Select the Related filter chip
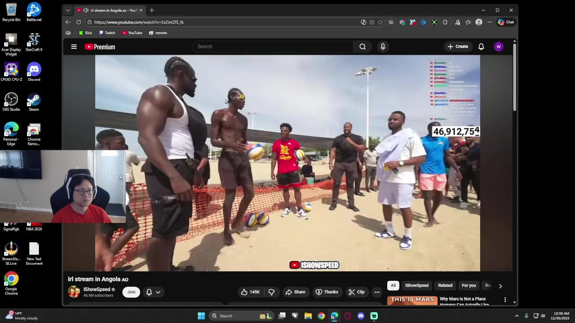Screen dimensions: 575x323 (445, 285)
